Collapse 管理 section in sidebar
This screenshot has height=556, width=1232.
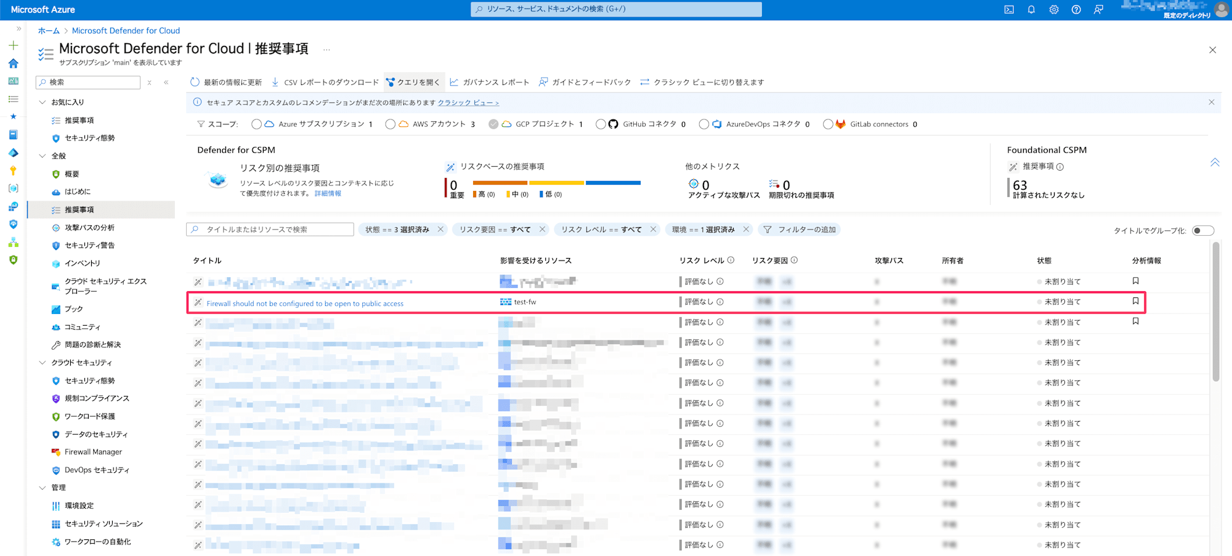[x=43, y=488]
